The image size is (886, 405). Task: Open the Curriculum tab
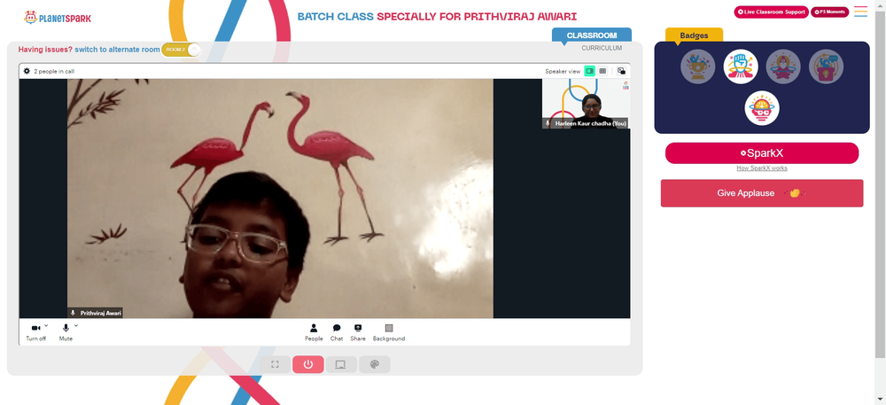click(602, 48)
